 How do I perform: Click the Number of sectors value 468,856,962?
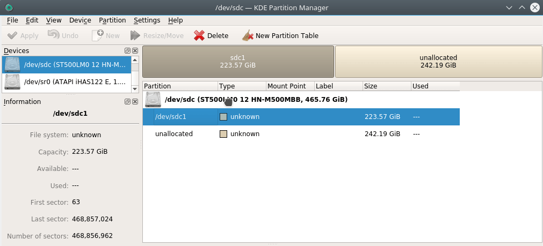[x=92, y=236]
